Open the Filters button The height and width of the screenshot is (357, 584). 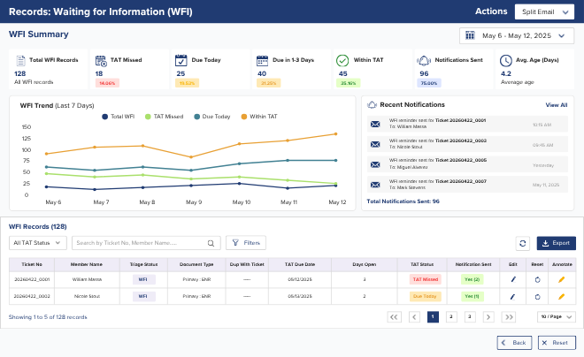point(246,243)
